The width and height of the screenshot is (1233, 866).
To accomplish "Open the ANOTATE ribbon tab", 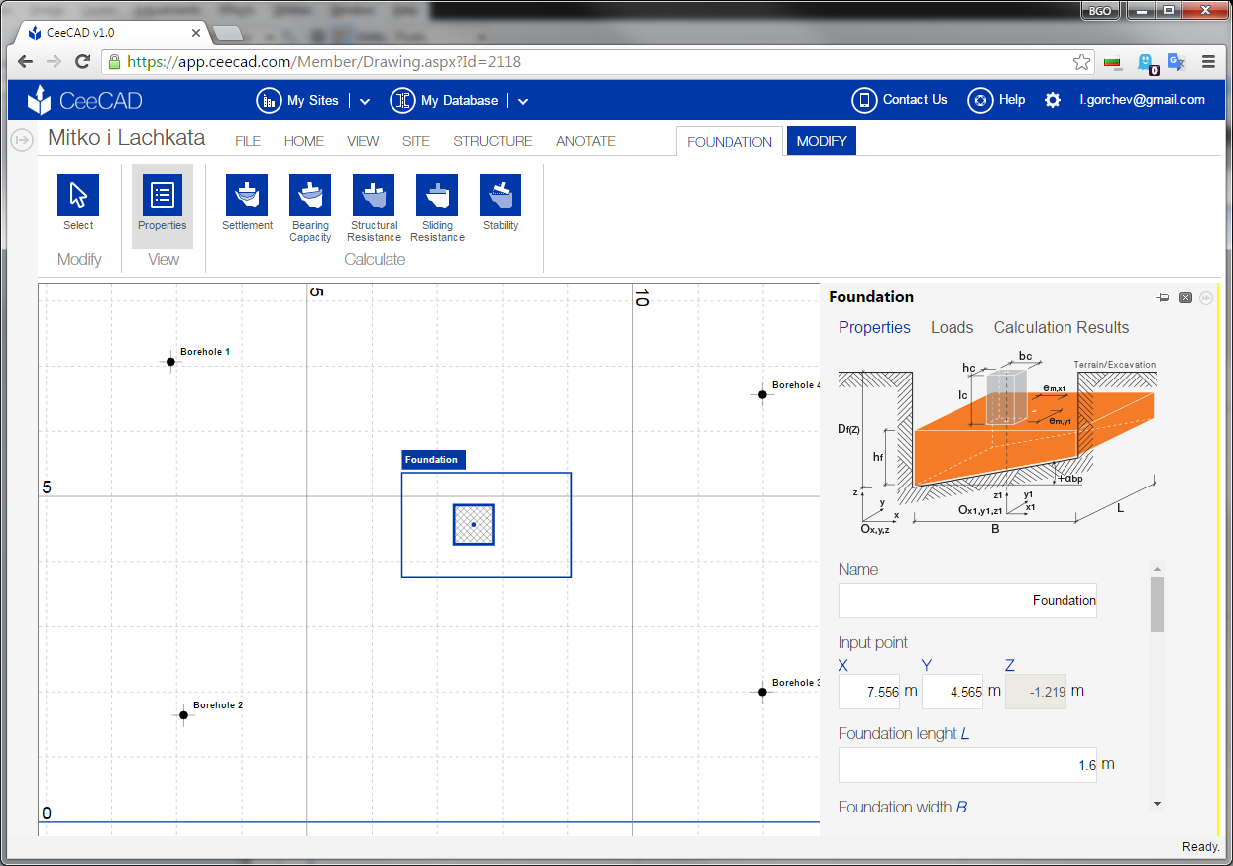I will [x=586, y=141].
